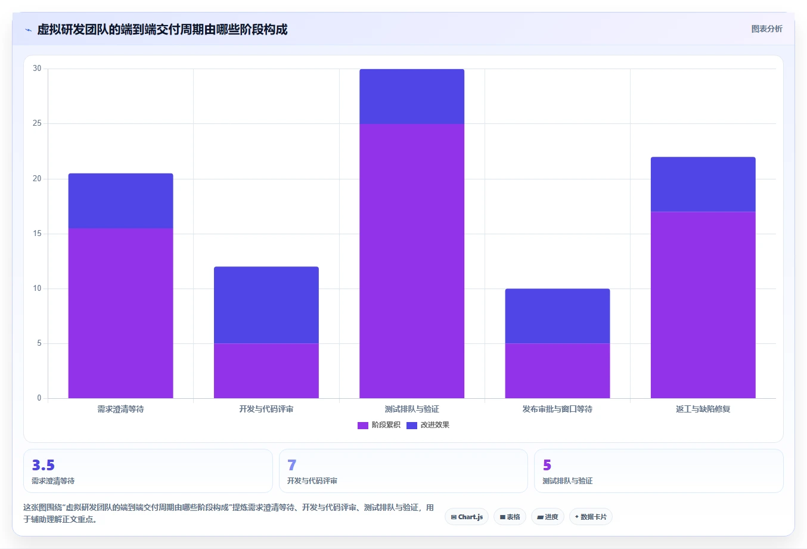Click the blue bar segment for 返工与缺陷修复
807x549 pixels.
[x=703, y=184]
